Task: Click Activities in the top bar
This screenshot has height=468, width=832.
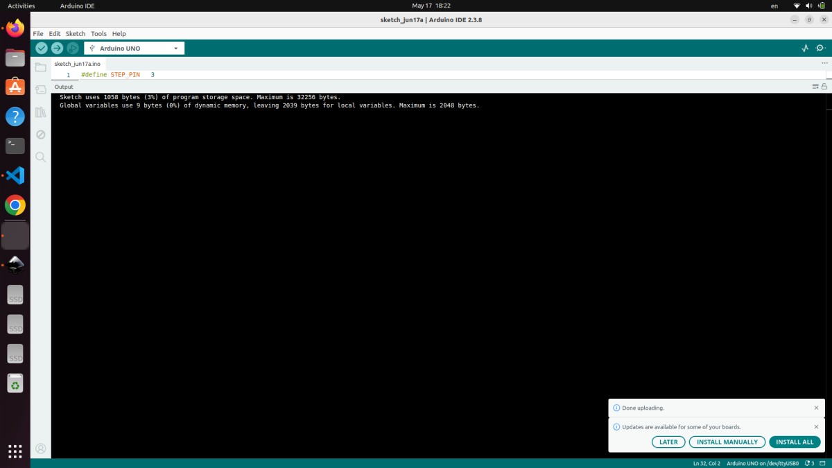Action: point(21,6)
